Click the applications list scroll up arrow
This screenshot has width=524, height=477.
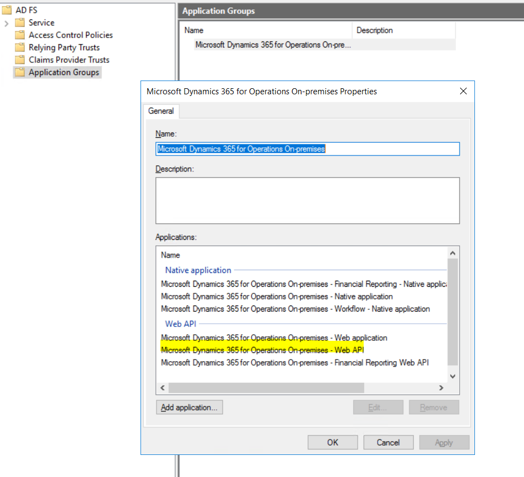pyautogui.click(x=453, y=253)
